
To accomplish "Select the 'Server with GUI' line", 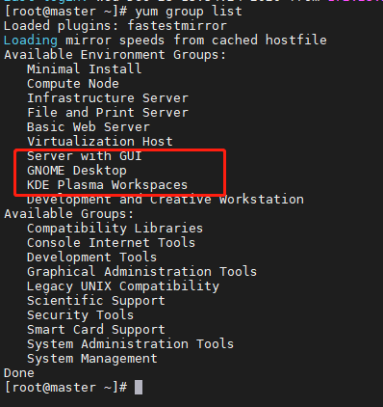I will point(85,156).
